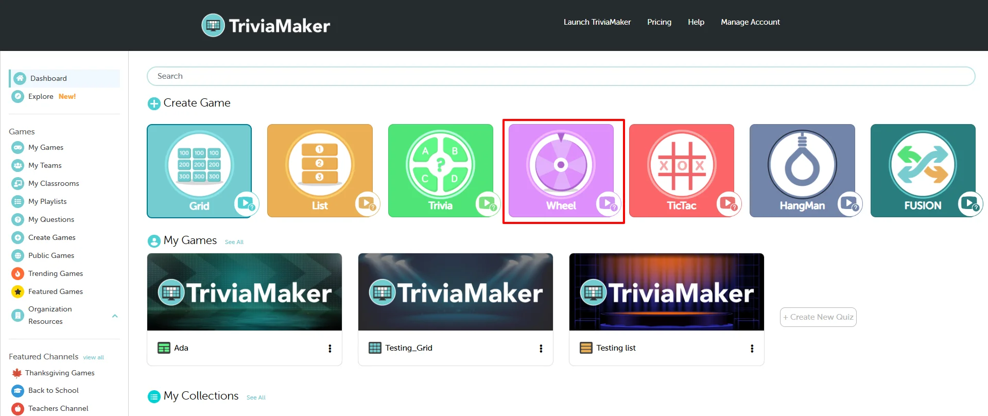Click view all for Featured Channels
Image resolution: width=988 pixels, height=416 pixels.
click(x=93, y=357)
